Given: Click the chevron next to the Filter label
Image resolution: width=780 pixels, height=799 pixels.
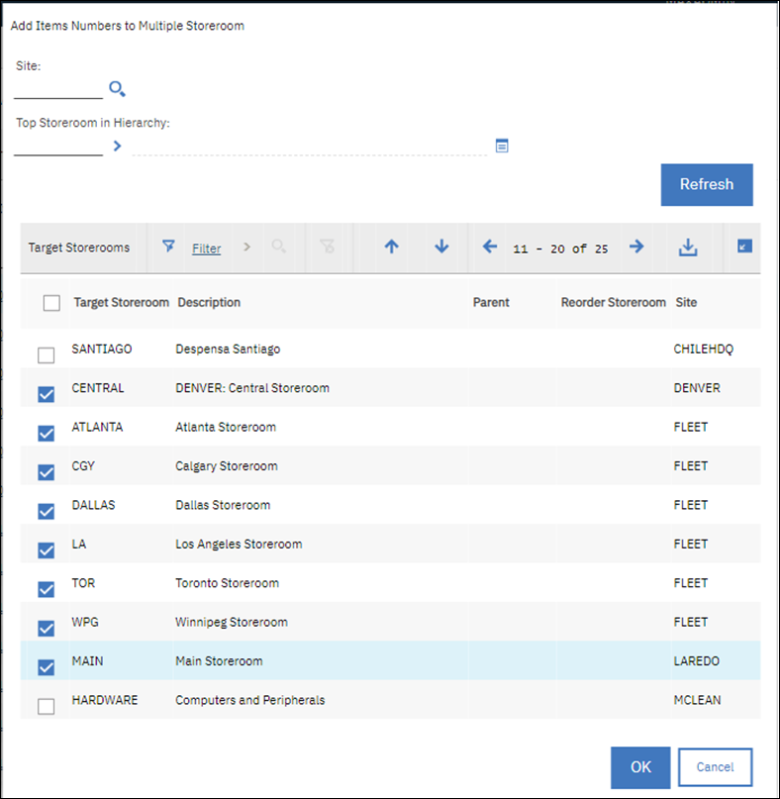Looking at the screenshot, I should pos(246,248).
